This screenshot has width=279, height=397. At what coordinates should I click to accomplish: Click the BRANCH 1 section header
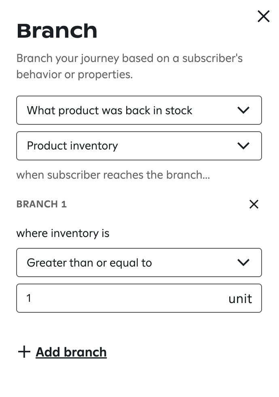click(x=41, y=204)
